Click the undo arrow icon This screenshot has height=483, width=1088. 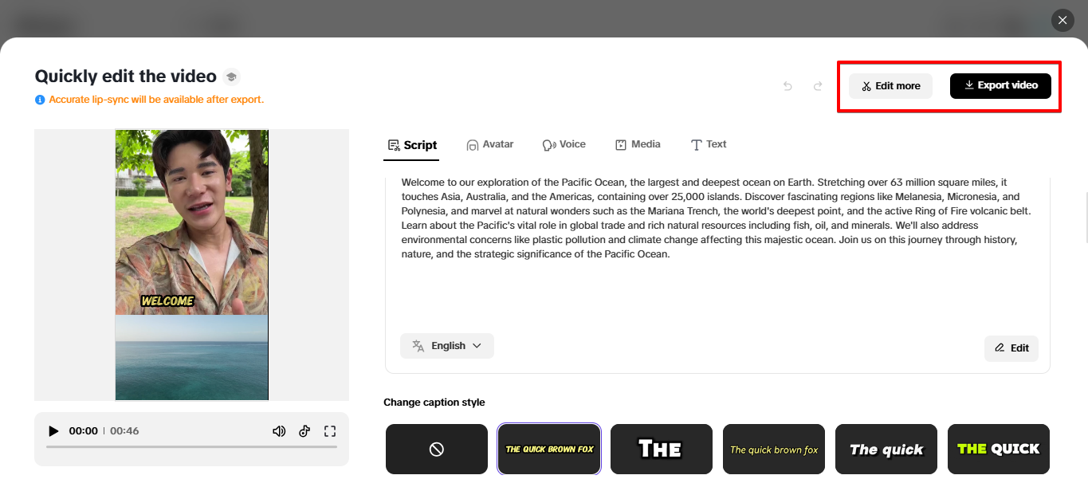click(788, 86)
